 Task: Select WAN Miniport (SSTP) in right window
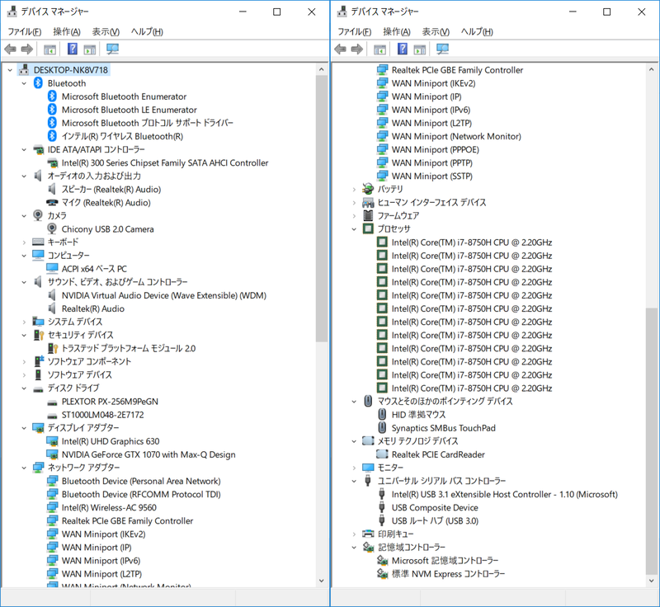(431, 176)
